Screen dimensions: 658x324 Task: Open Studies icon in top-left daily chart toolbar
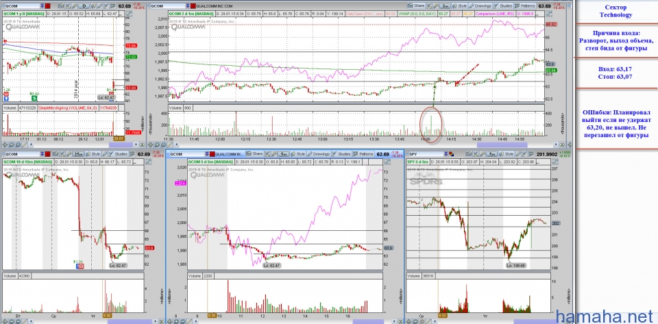point(106,6)
